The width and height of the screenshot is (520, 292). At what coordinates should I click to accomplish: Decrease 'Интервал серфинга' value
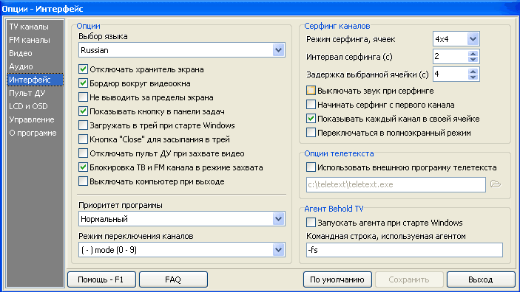(473, 60)
